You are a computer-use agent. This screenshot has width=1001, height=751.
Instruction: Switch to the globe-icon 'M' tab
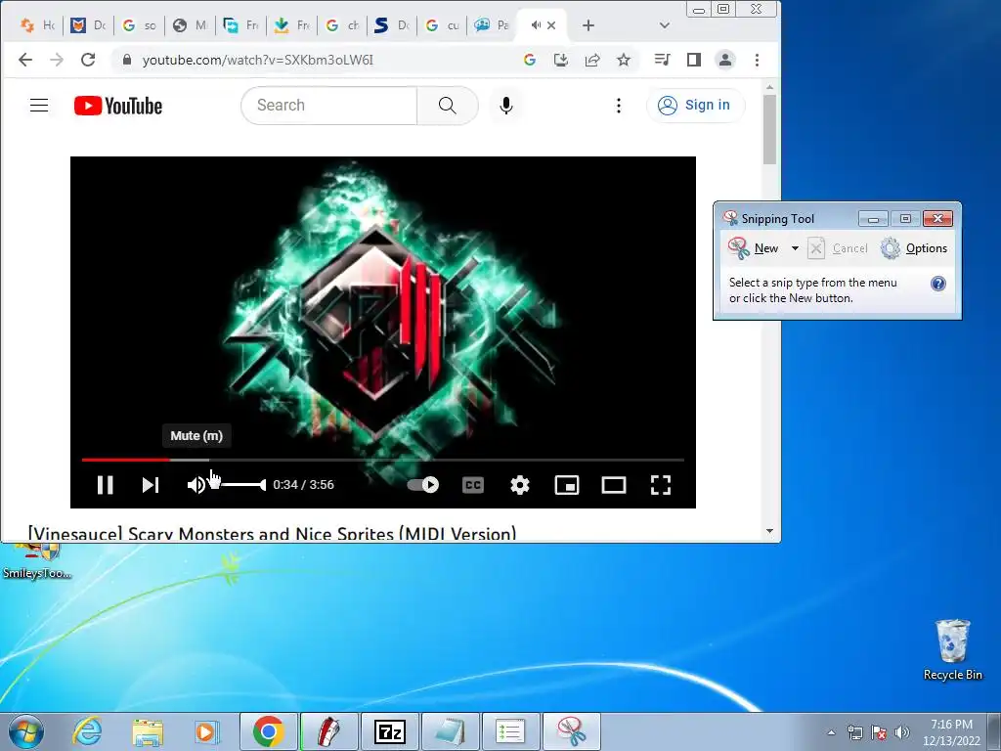point(191,25)
